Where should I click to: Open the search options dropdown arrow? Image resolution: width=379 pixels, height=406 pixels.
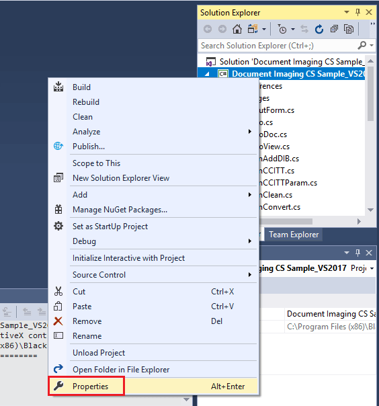click(x=372, y=45)
